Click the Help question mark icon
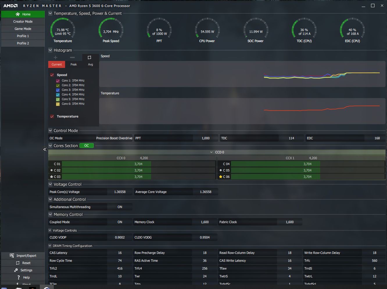 tap(19, 277)
